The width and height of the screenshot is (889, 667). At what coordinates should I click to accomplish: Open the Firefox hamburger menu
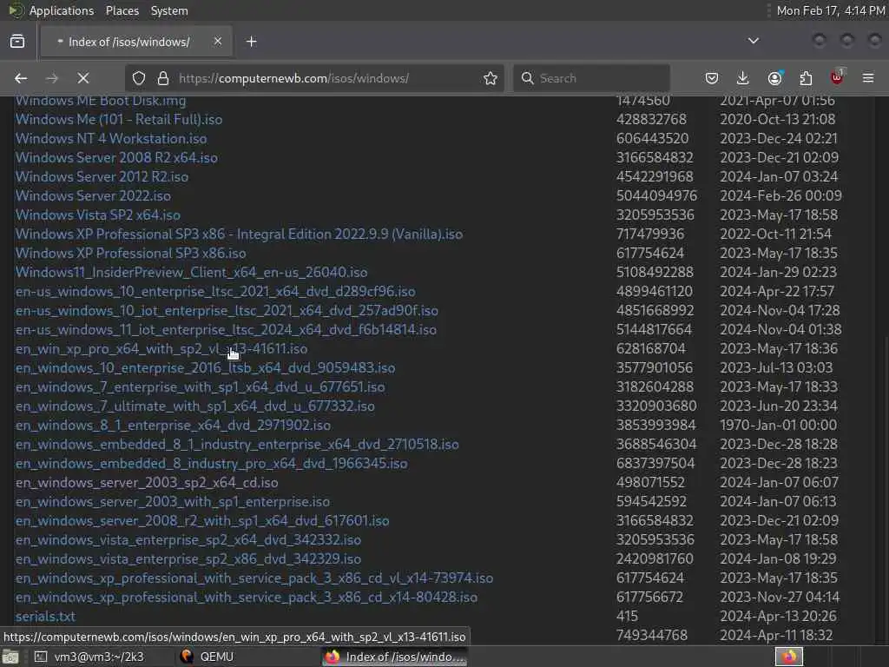(x=868, y=78)
